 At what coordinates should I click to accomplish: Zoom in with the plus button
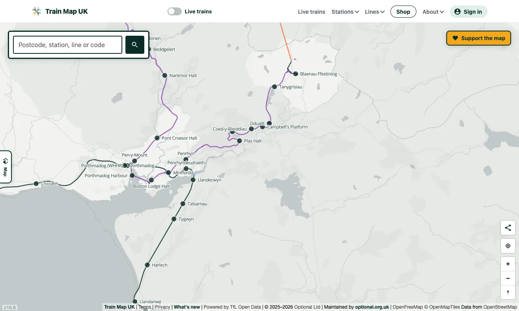(508, 264)
